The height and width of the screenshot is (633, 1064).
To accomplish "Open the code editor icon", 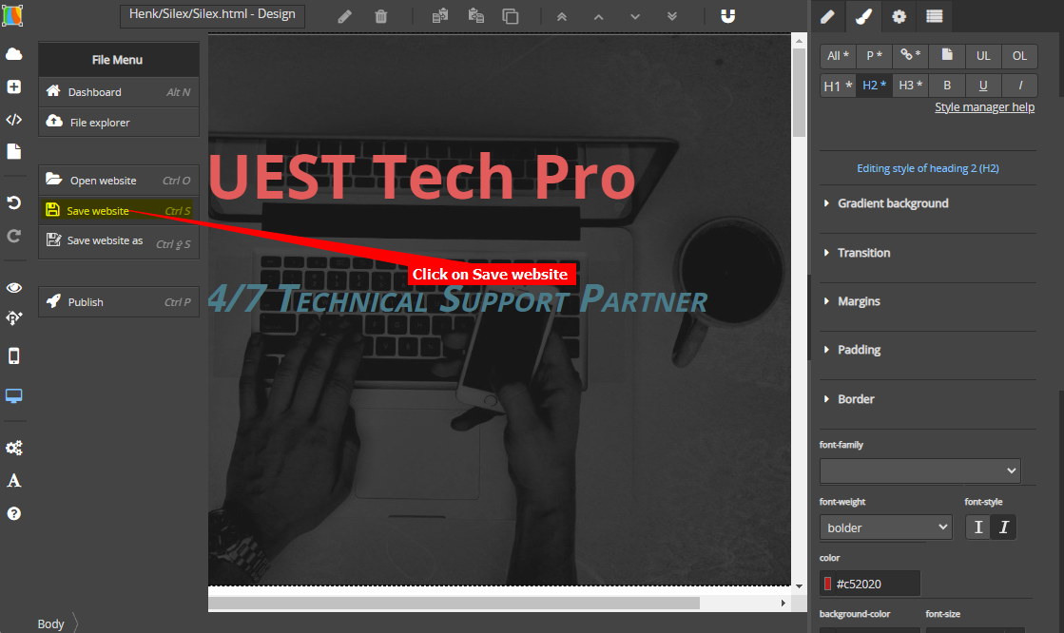I will pos(13,120).
